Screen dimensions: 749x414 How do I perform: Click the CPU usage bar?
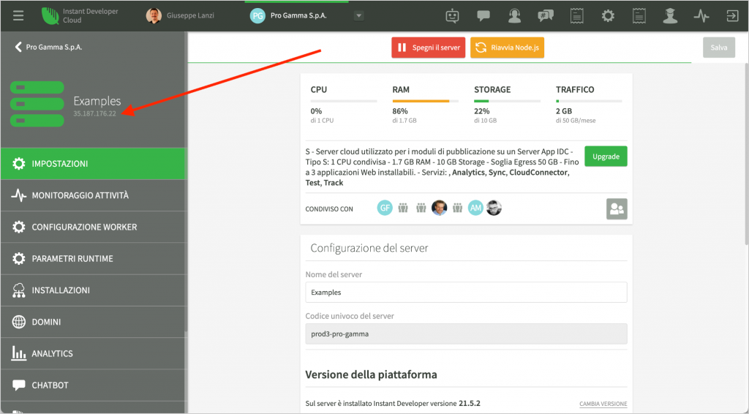point(344,101)
